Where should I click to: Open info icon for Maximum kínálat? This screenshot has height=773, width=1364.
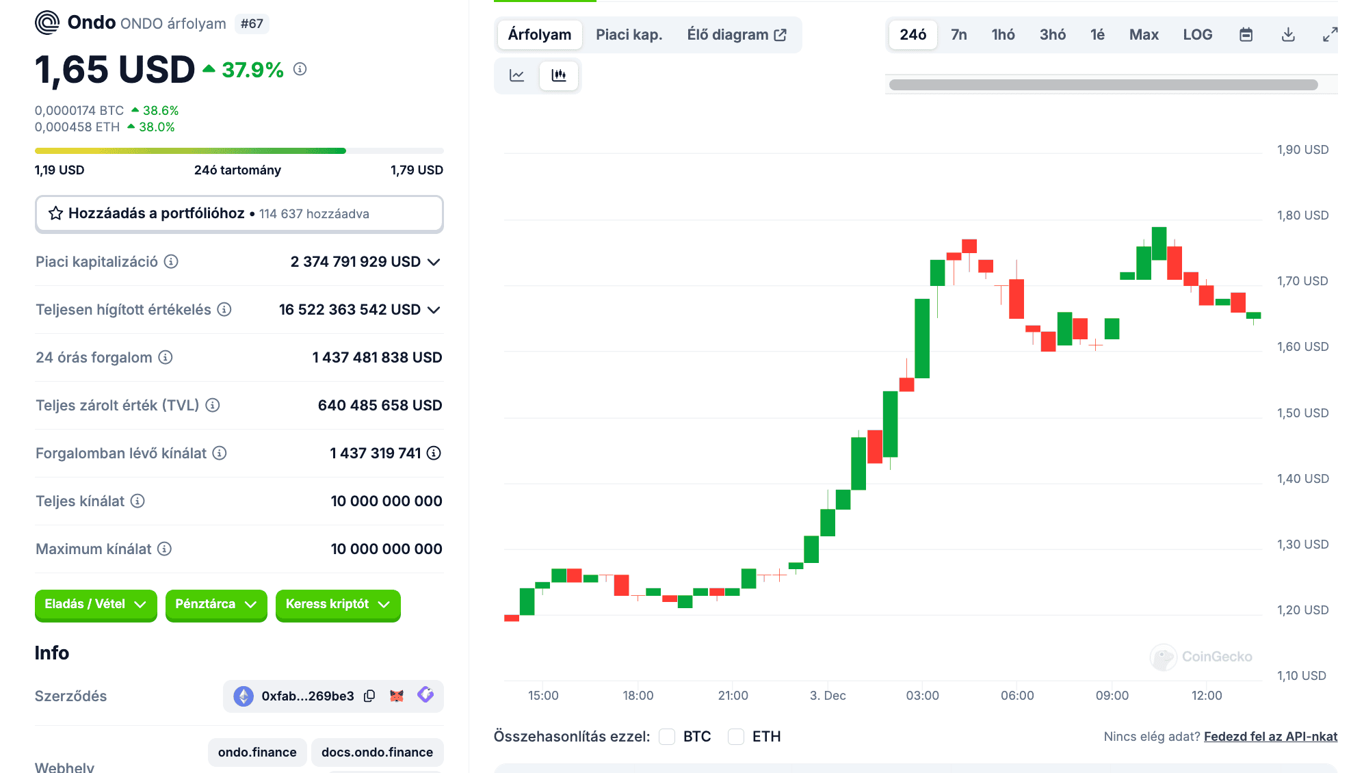(165, 549)
